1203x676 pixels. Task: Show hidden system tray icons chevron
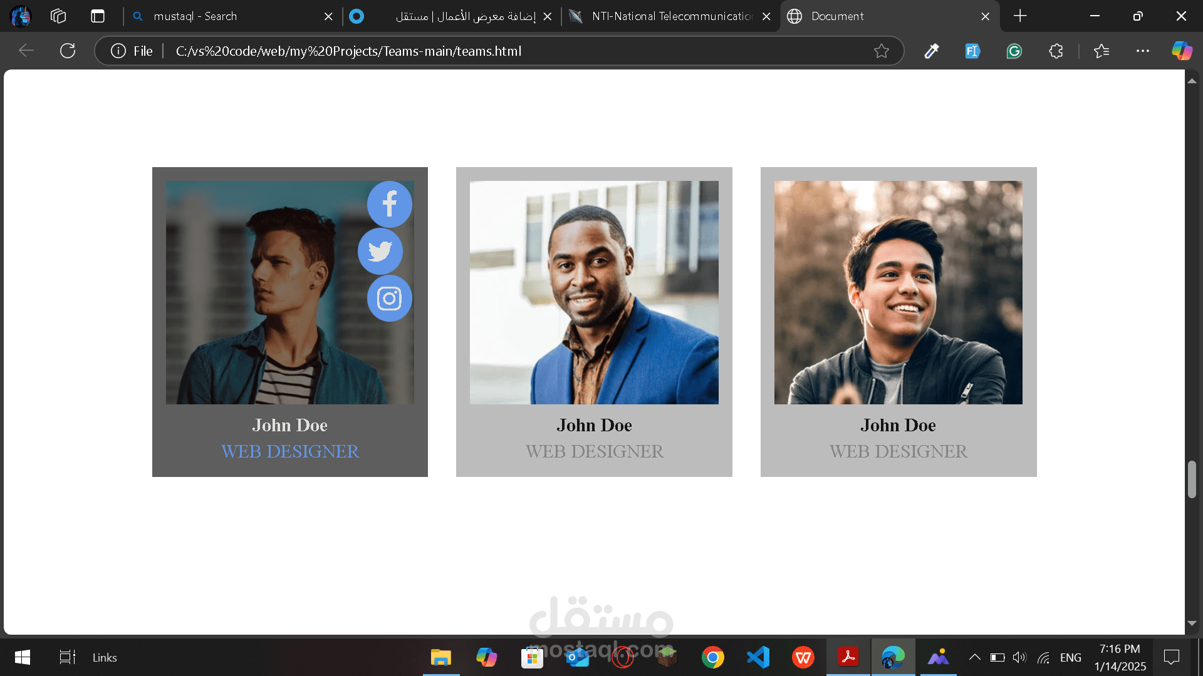pos(974,657)
